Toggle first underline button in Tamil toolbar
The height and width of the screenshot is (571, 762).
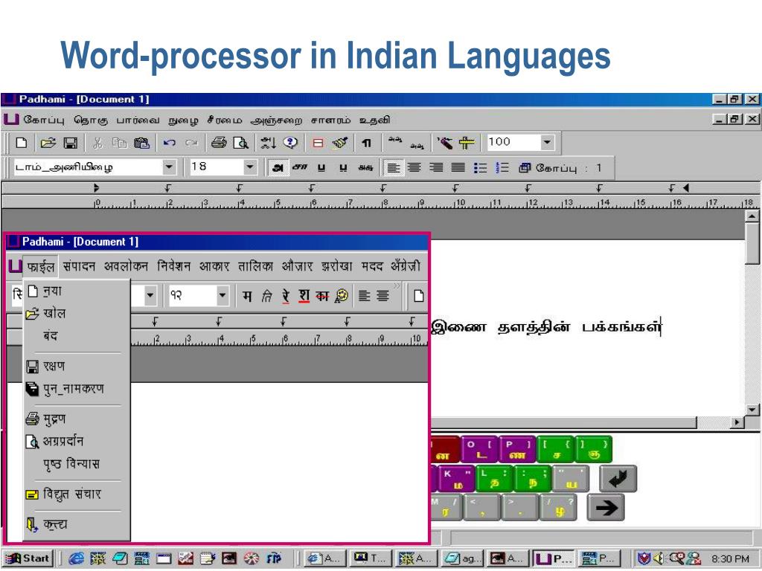coord(321,168)
